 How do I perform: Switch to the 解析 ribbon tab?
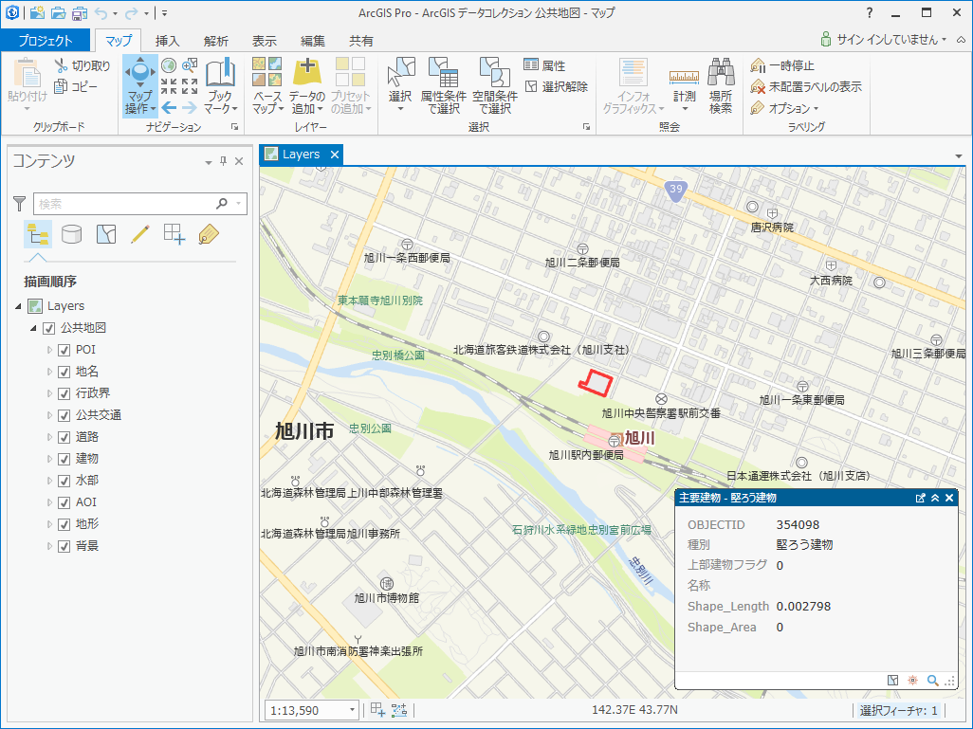click(216, 41)
